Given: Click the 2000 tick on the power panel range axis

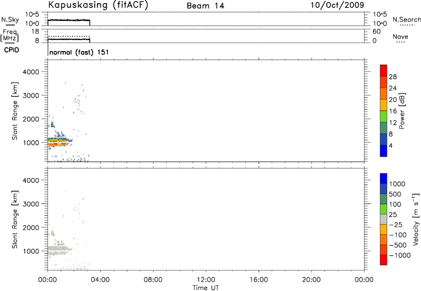Looking at the screenshot, I should point(31,119).
